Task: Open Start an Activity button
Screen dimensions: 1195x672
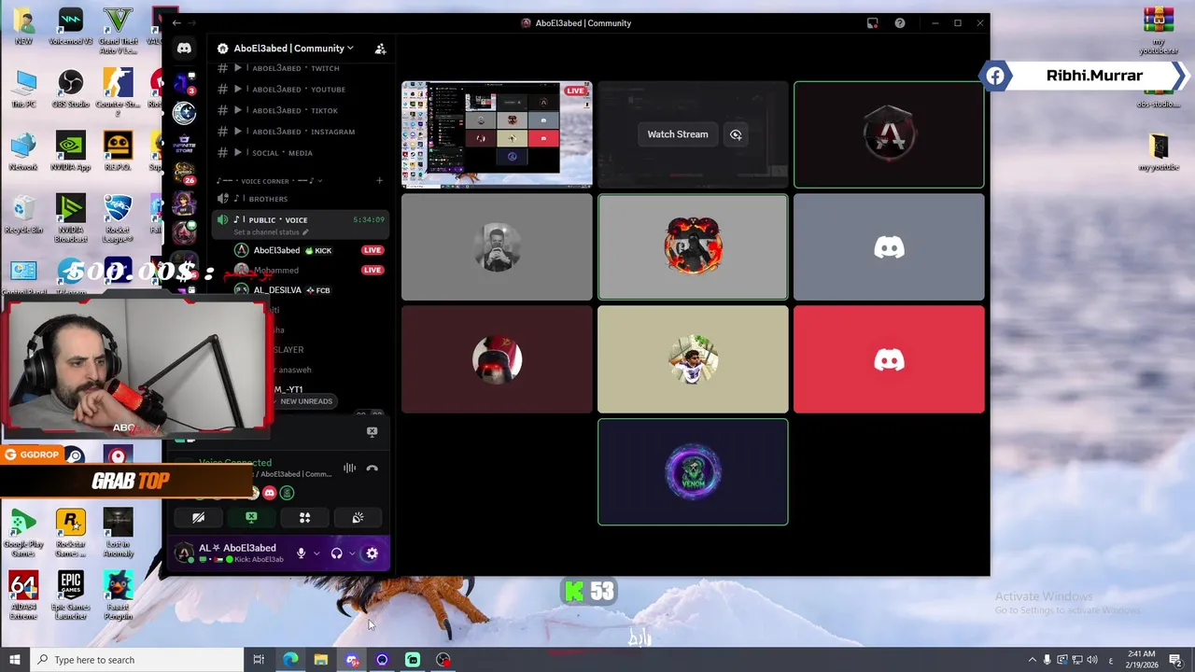Action: pyautogui.click(x=304, y=518)
